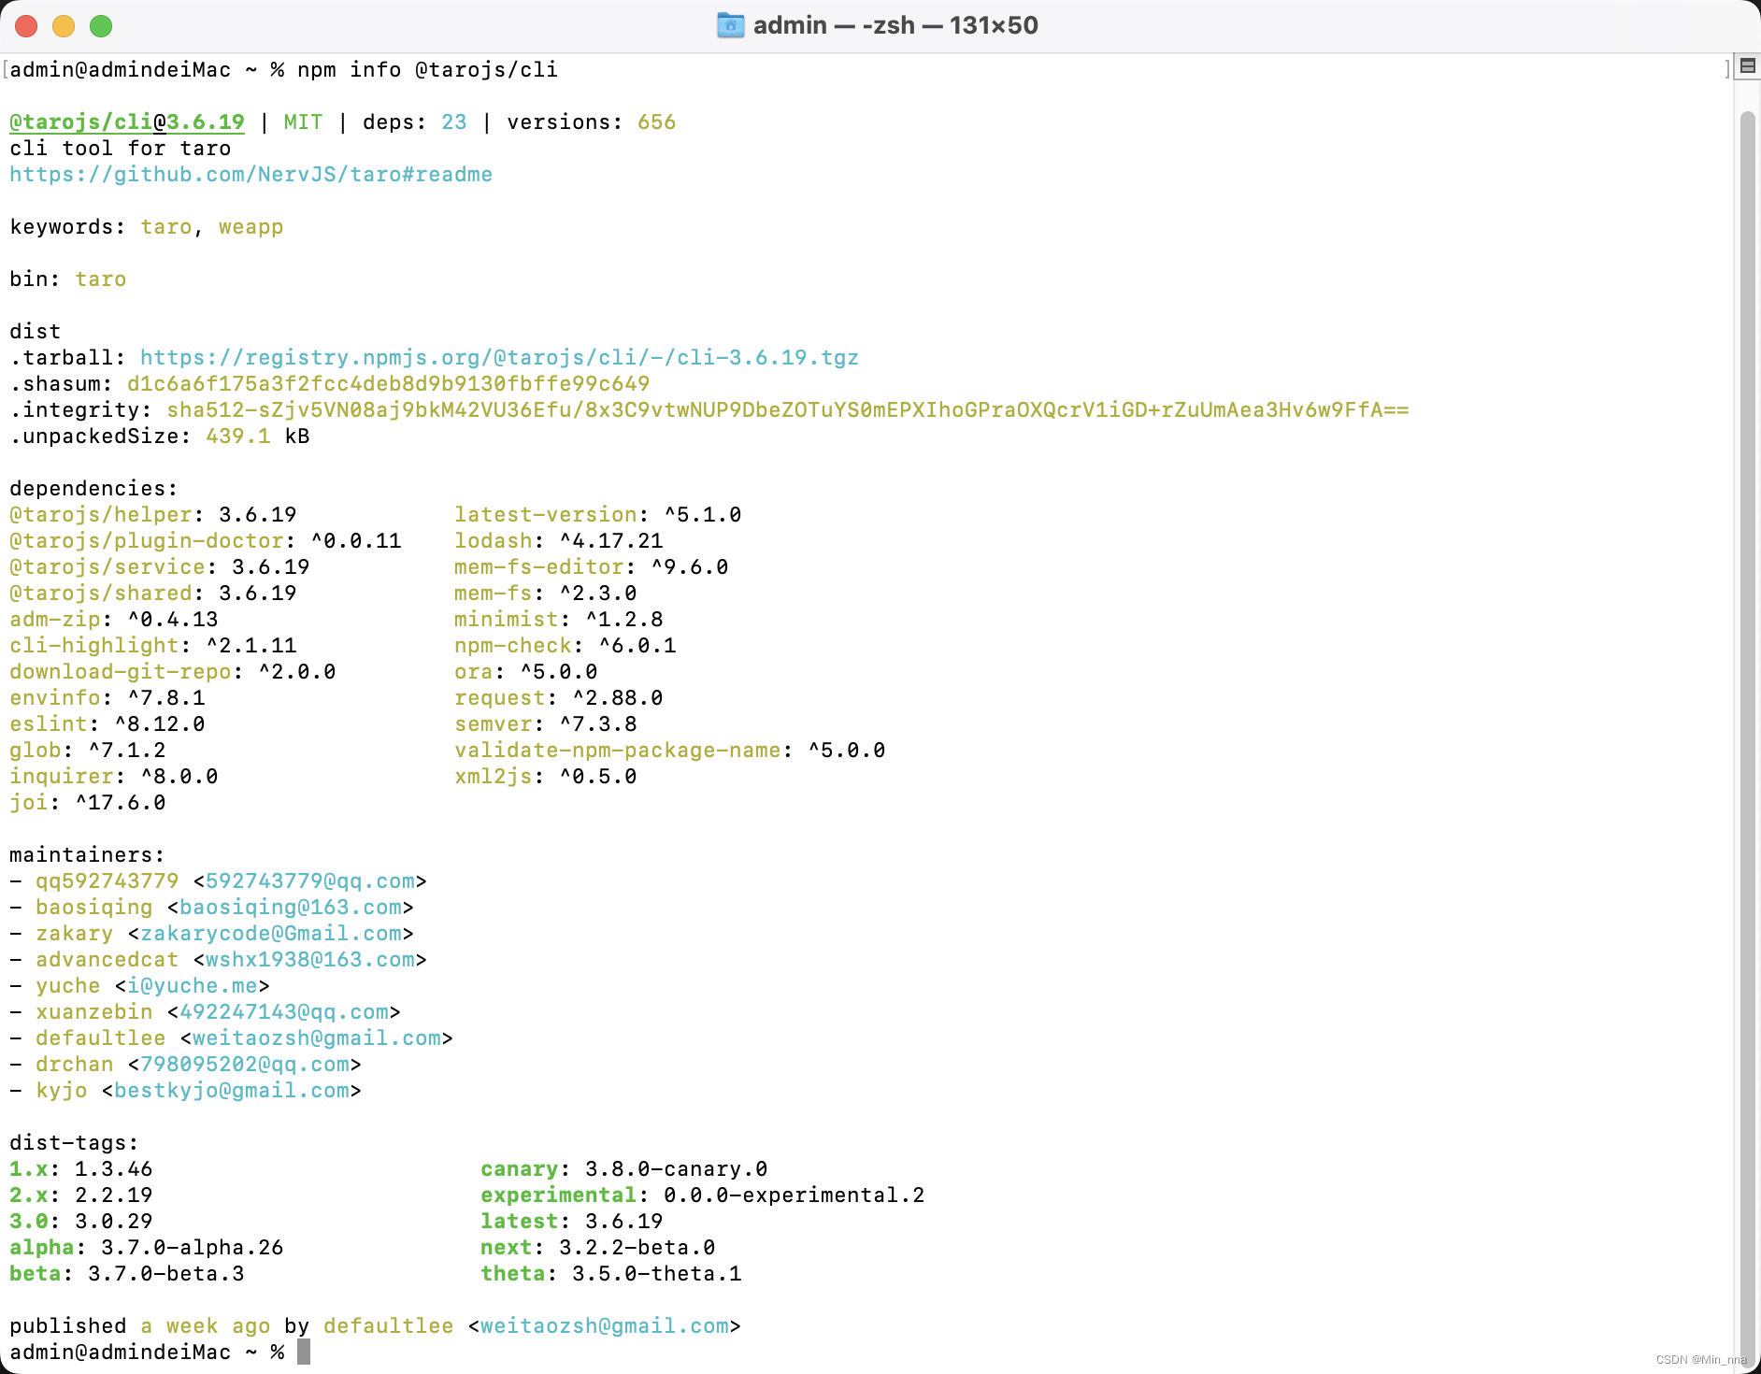
Task: Click the 798095202@qq.com email address
Action: (245, 1065)
